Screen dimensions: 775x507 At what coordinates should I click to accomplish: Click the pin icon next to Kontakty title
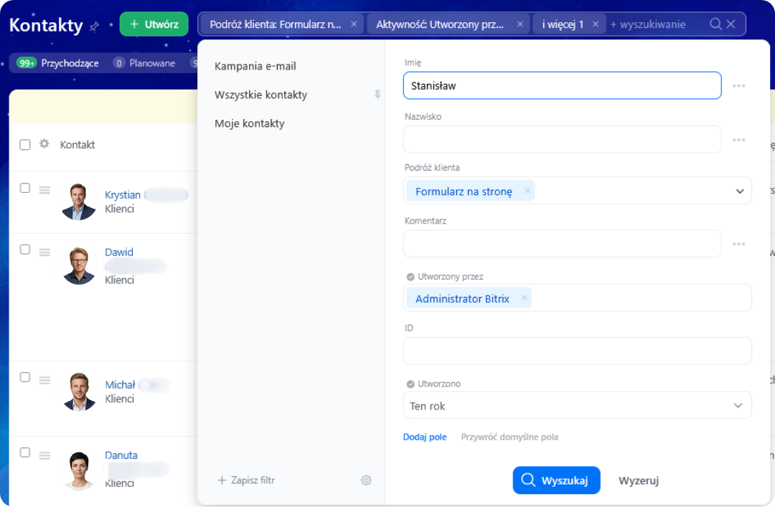point(94,27)
